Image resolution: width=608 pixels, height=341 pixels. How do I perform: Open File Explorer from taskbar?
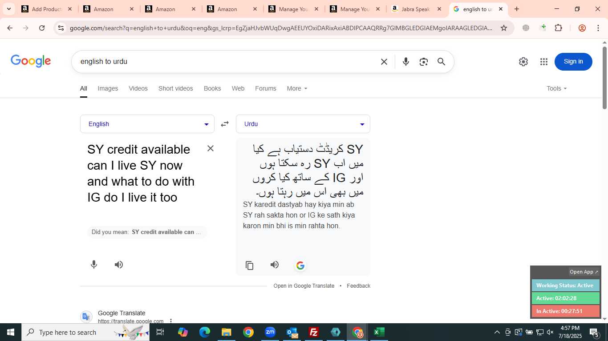(x=226, y=332)
